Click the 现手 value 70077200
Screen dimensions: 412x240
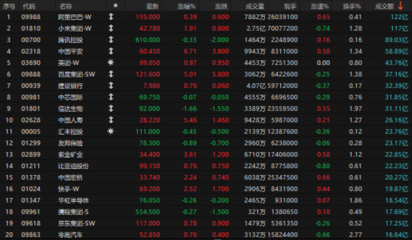tap(283, 29)
